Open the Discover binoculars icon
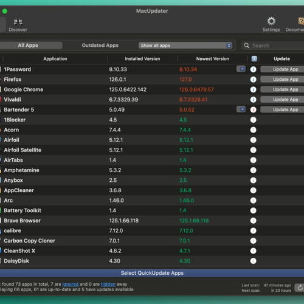This screenshot has height=304, width=304. 18,21
